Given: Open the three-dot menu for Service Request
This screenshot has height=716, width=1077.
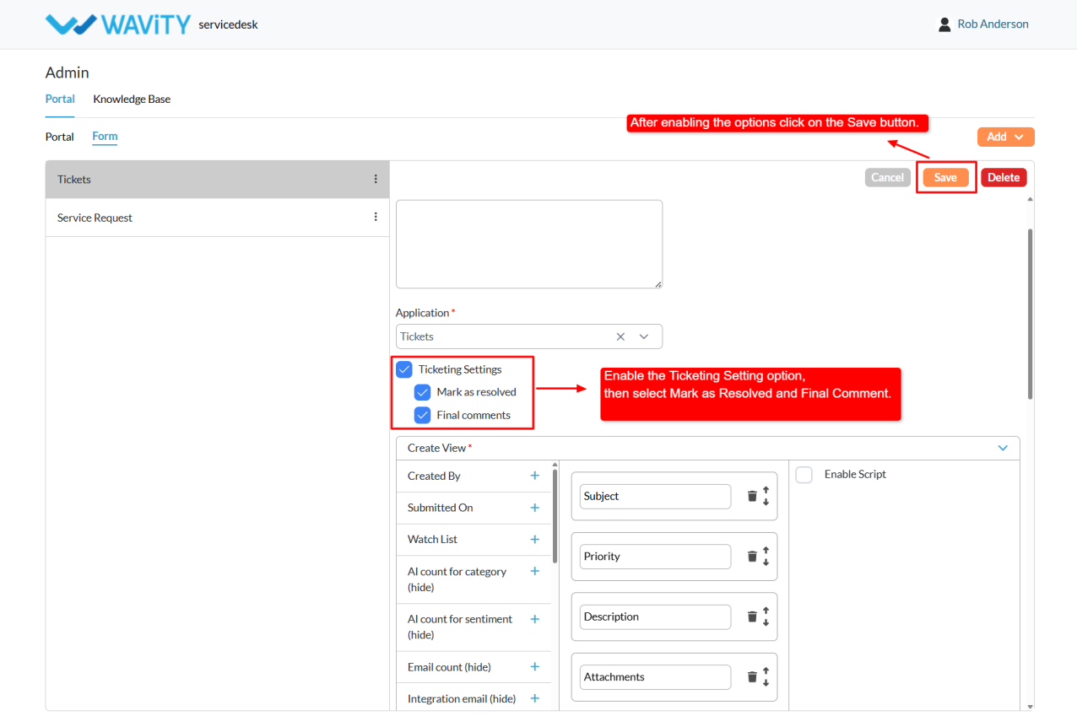Looking at the screenshot, I should 376,218.
